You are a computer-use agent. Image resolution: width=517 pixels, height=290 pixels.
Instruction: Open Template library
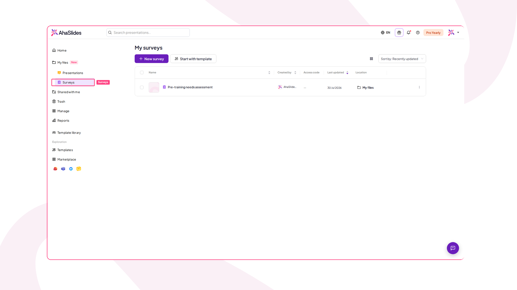click(x=67, y=133)
